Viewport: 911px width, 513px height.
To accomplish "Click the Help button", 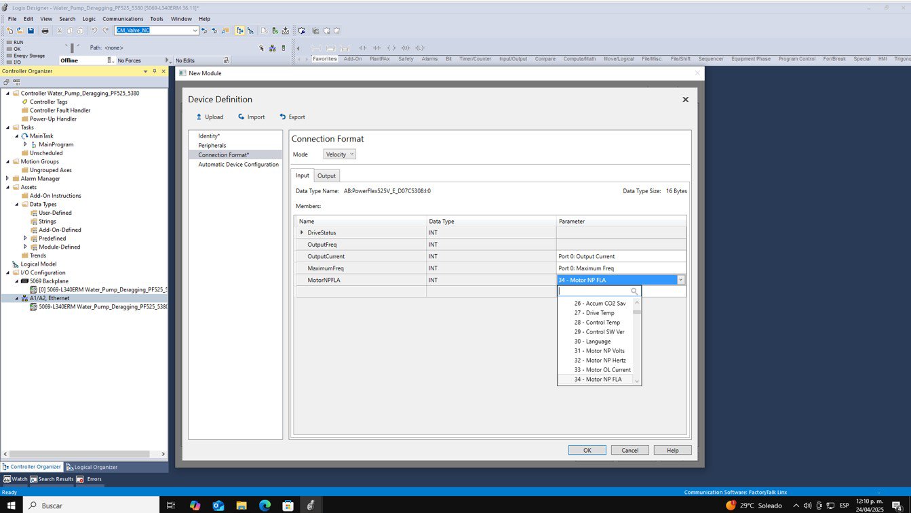I will [x=672, y=450].
